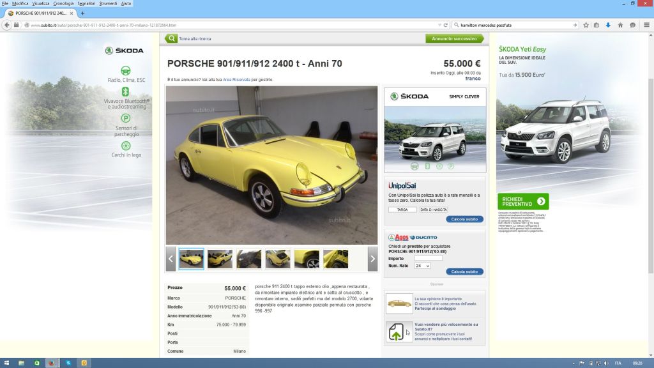Open seller franco's profile link
This screenshot has width=654, height=368.
coord(473,79)
